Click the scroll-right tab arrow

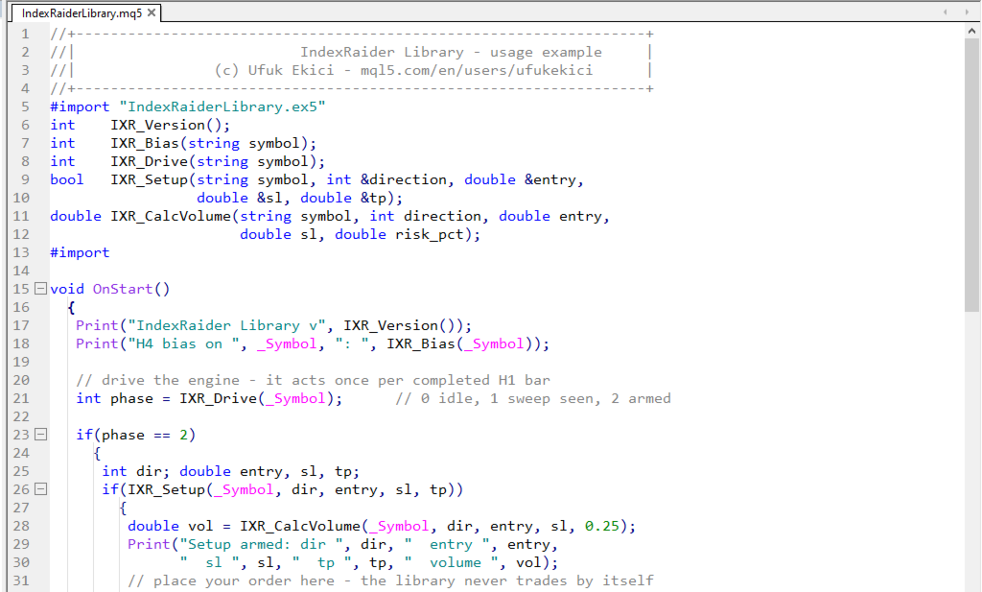pos(965,12)
